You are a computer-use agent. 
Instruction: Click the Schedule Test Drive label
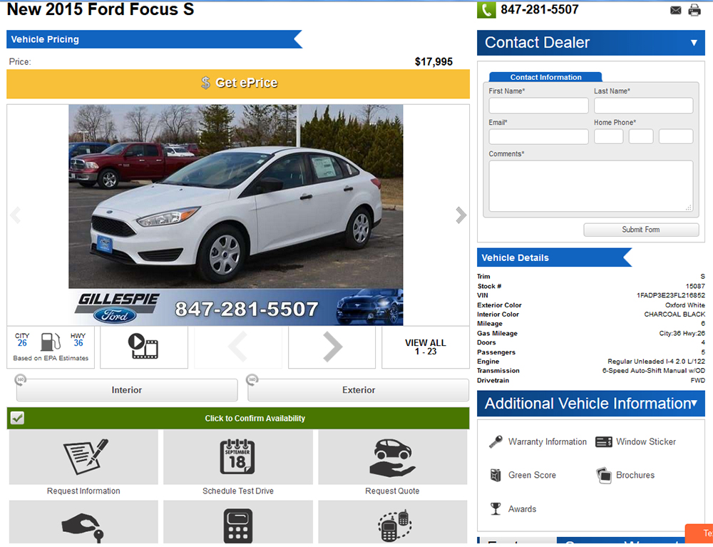238,491
